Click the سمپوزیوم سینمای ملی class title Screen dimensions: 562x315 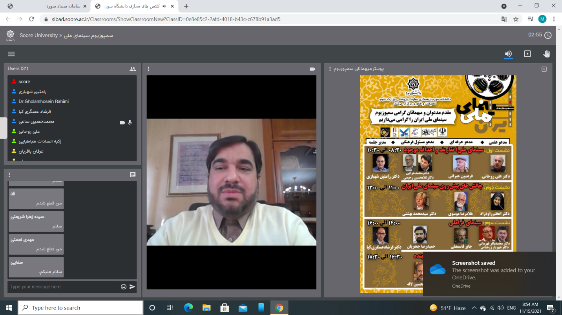coord(88,35)
